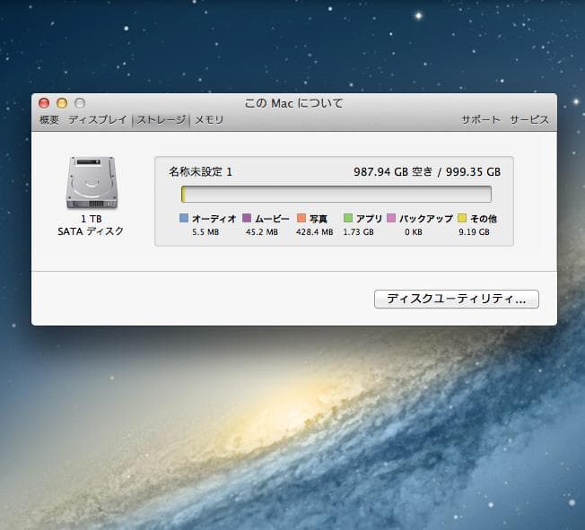Click the 1.73 GB apps value
Viewport: 585px width, 530px height.
coord(358,232)
